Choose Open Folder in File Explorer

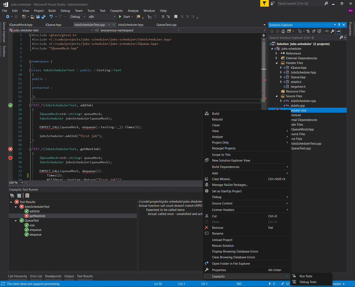click(247, 263)
